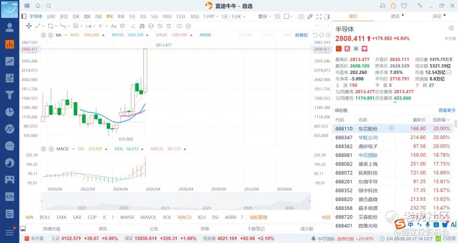Open the search magnifier icon
Screen dimensions: 458x243
[x=49, y=6]
